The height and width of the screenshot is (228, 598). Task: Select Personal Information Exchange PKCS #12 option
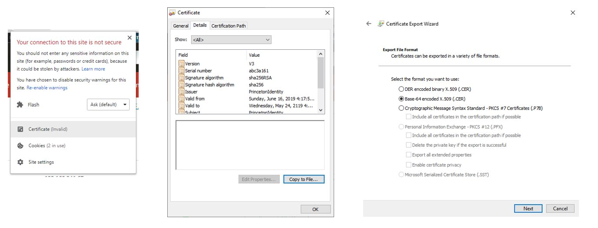tap(401, 127)
